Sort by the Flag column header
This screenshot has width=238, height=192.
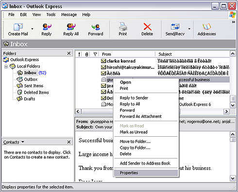pyautogui.click(x=95, y=54)
